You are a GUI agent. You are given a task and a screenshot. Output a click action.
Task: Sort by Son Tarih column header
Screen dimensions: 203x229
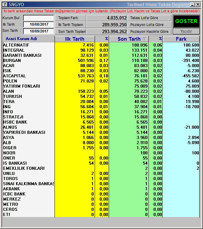(129, 39)
